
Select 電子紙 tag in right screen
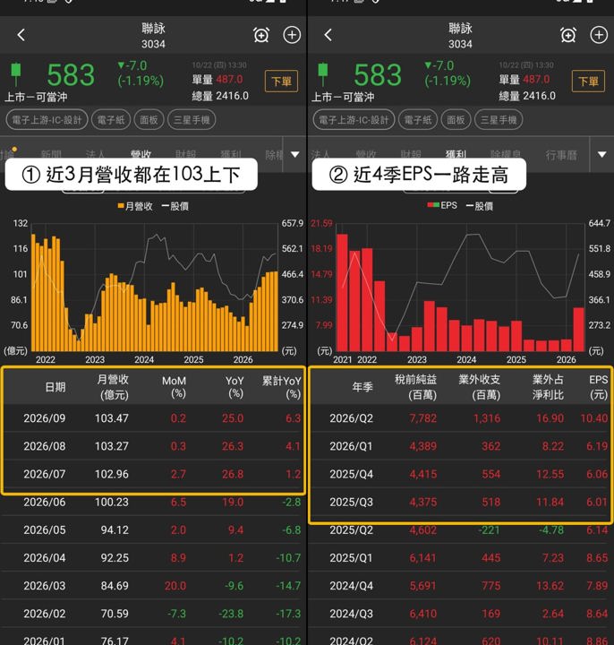[x=418, y=120]
